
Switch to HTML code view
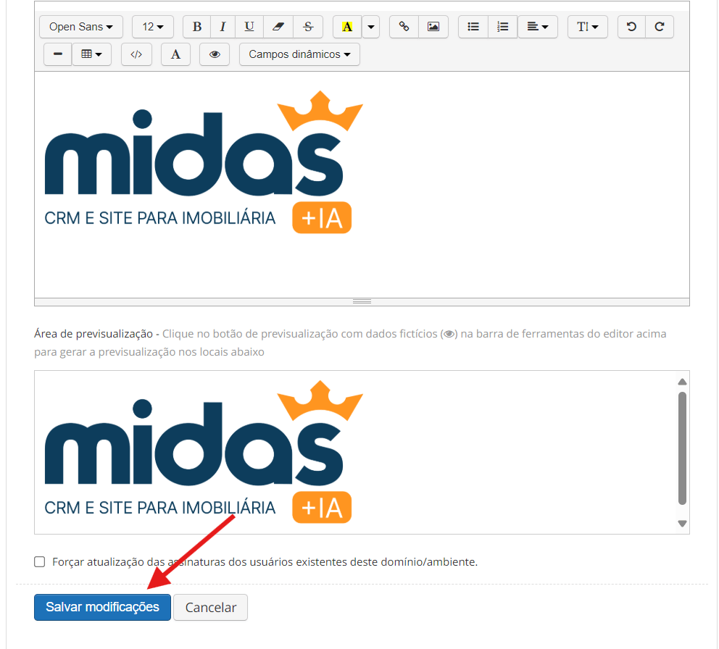136,54
